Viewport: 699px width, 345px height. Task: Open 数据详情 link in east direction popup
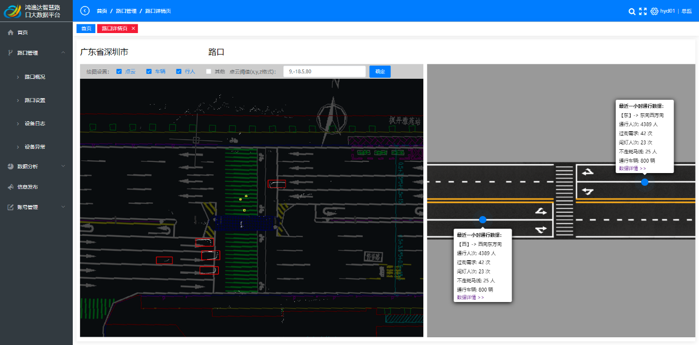click(x=632, y=169)
